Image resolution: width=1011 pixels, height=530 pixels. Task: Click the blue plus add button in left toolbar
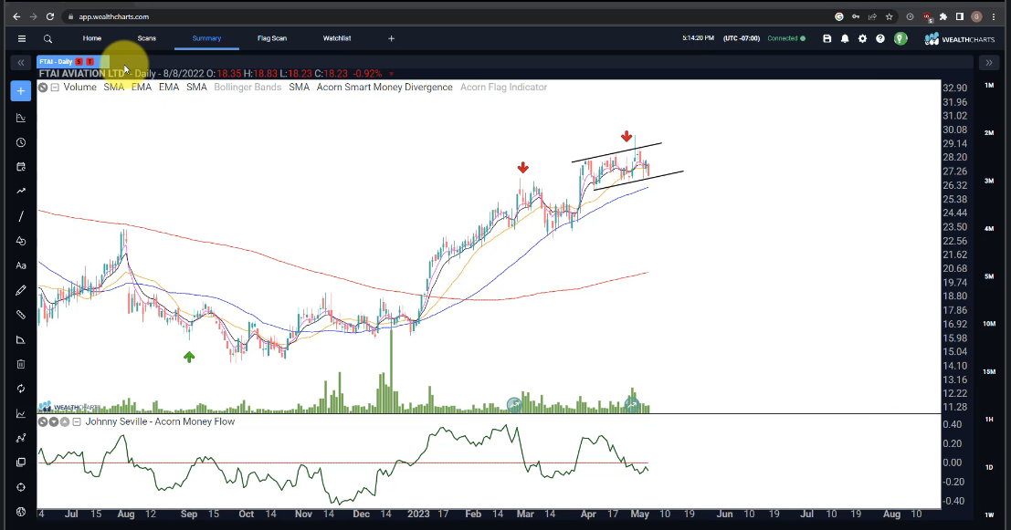(21, 91)
